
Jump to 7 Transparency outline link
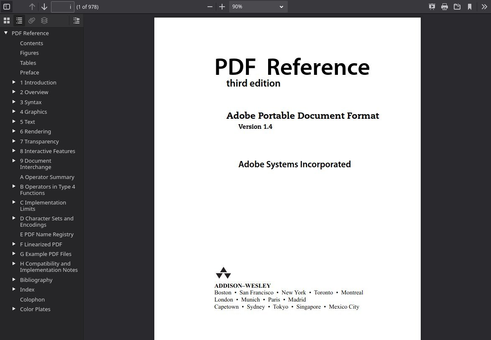click(39, 142)
